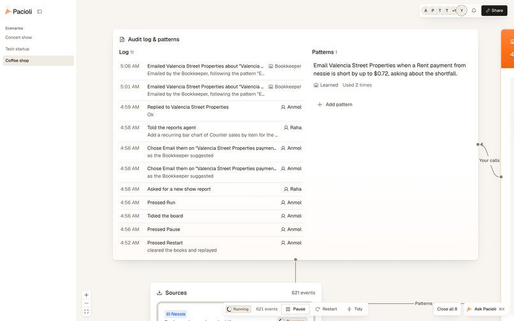
Task: Click the 'Your calls' connector label
Action: coord(489,160)
